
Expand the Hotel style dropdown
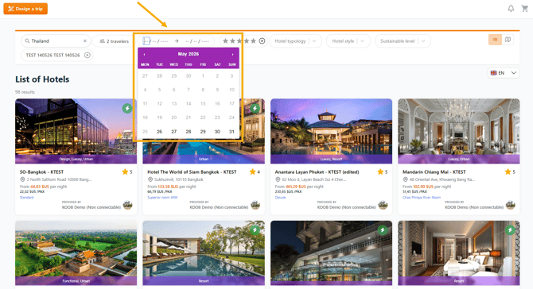tap(348, 41)
